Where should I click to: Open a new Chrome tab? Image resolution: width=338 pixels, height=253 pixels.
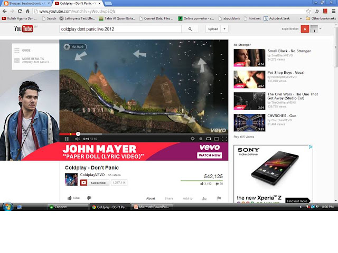108,4
